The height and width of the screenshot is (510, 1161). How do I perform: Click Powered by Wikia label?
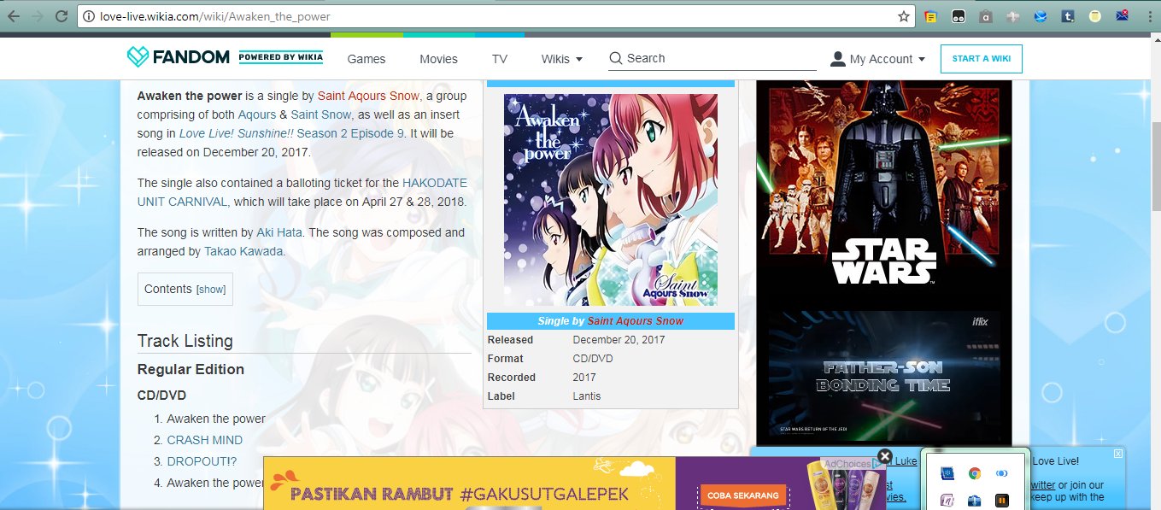click(x=280, y=57)
